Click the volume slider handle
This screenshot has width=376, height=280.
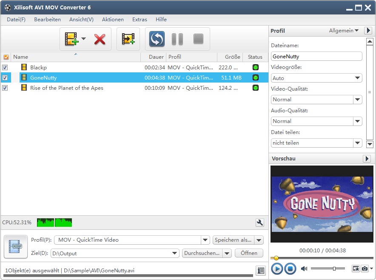click(x=334, y=269)
